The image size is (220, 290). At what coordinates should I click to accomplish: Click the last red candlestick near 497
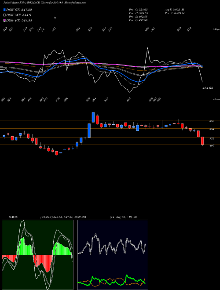click(x=202, y=141)
